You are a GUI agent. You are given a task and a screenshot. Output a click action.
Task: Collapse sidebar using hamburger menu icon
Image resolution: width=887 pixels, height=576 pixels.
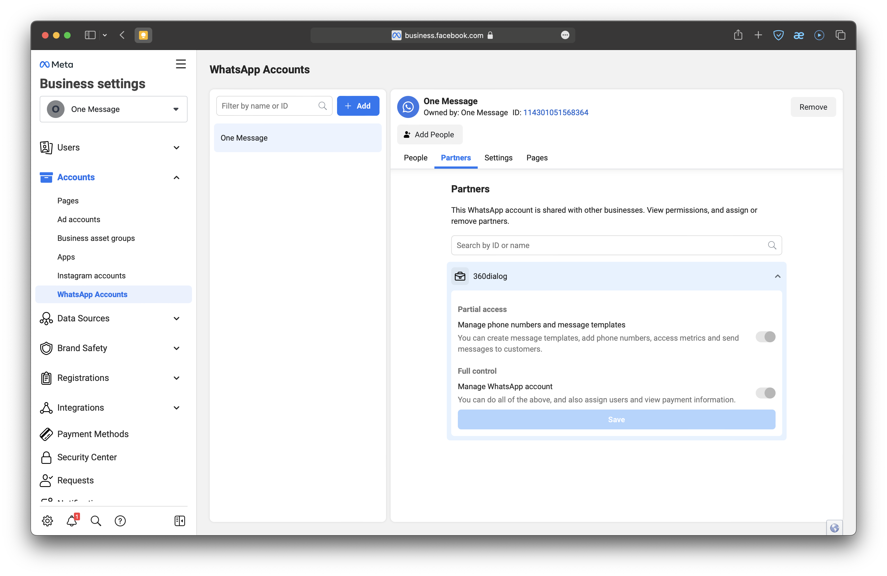[x=181, y=64]
